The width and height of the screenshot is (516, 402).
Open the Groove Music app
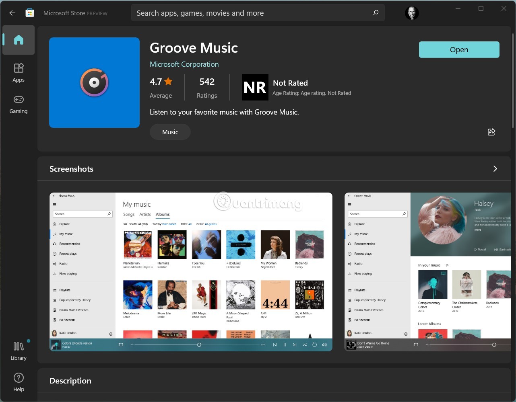point(459,49)
